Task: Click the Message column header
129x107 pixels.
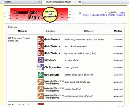Action: tap(23, 31)
